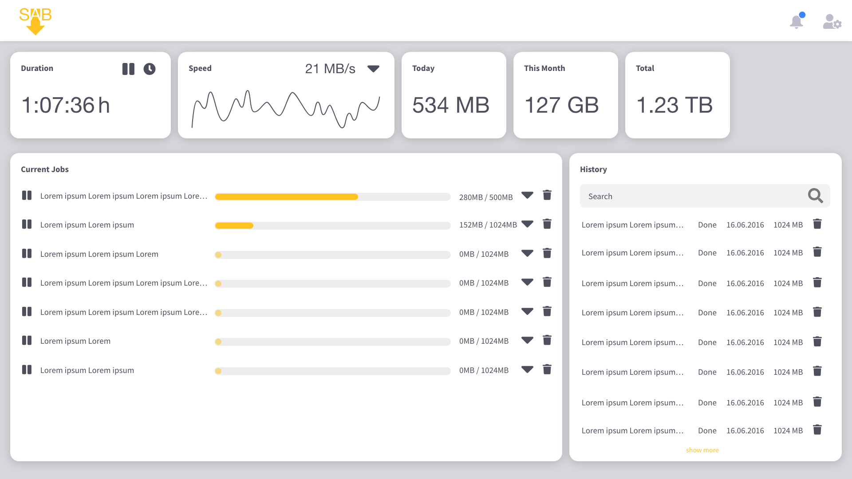Click the third job's progress bar
852x479 pixels.
[x=333, y=255]
